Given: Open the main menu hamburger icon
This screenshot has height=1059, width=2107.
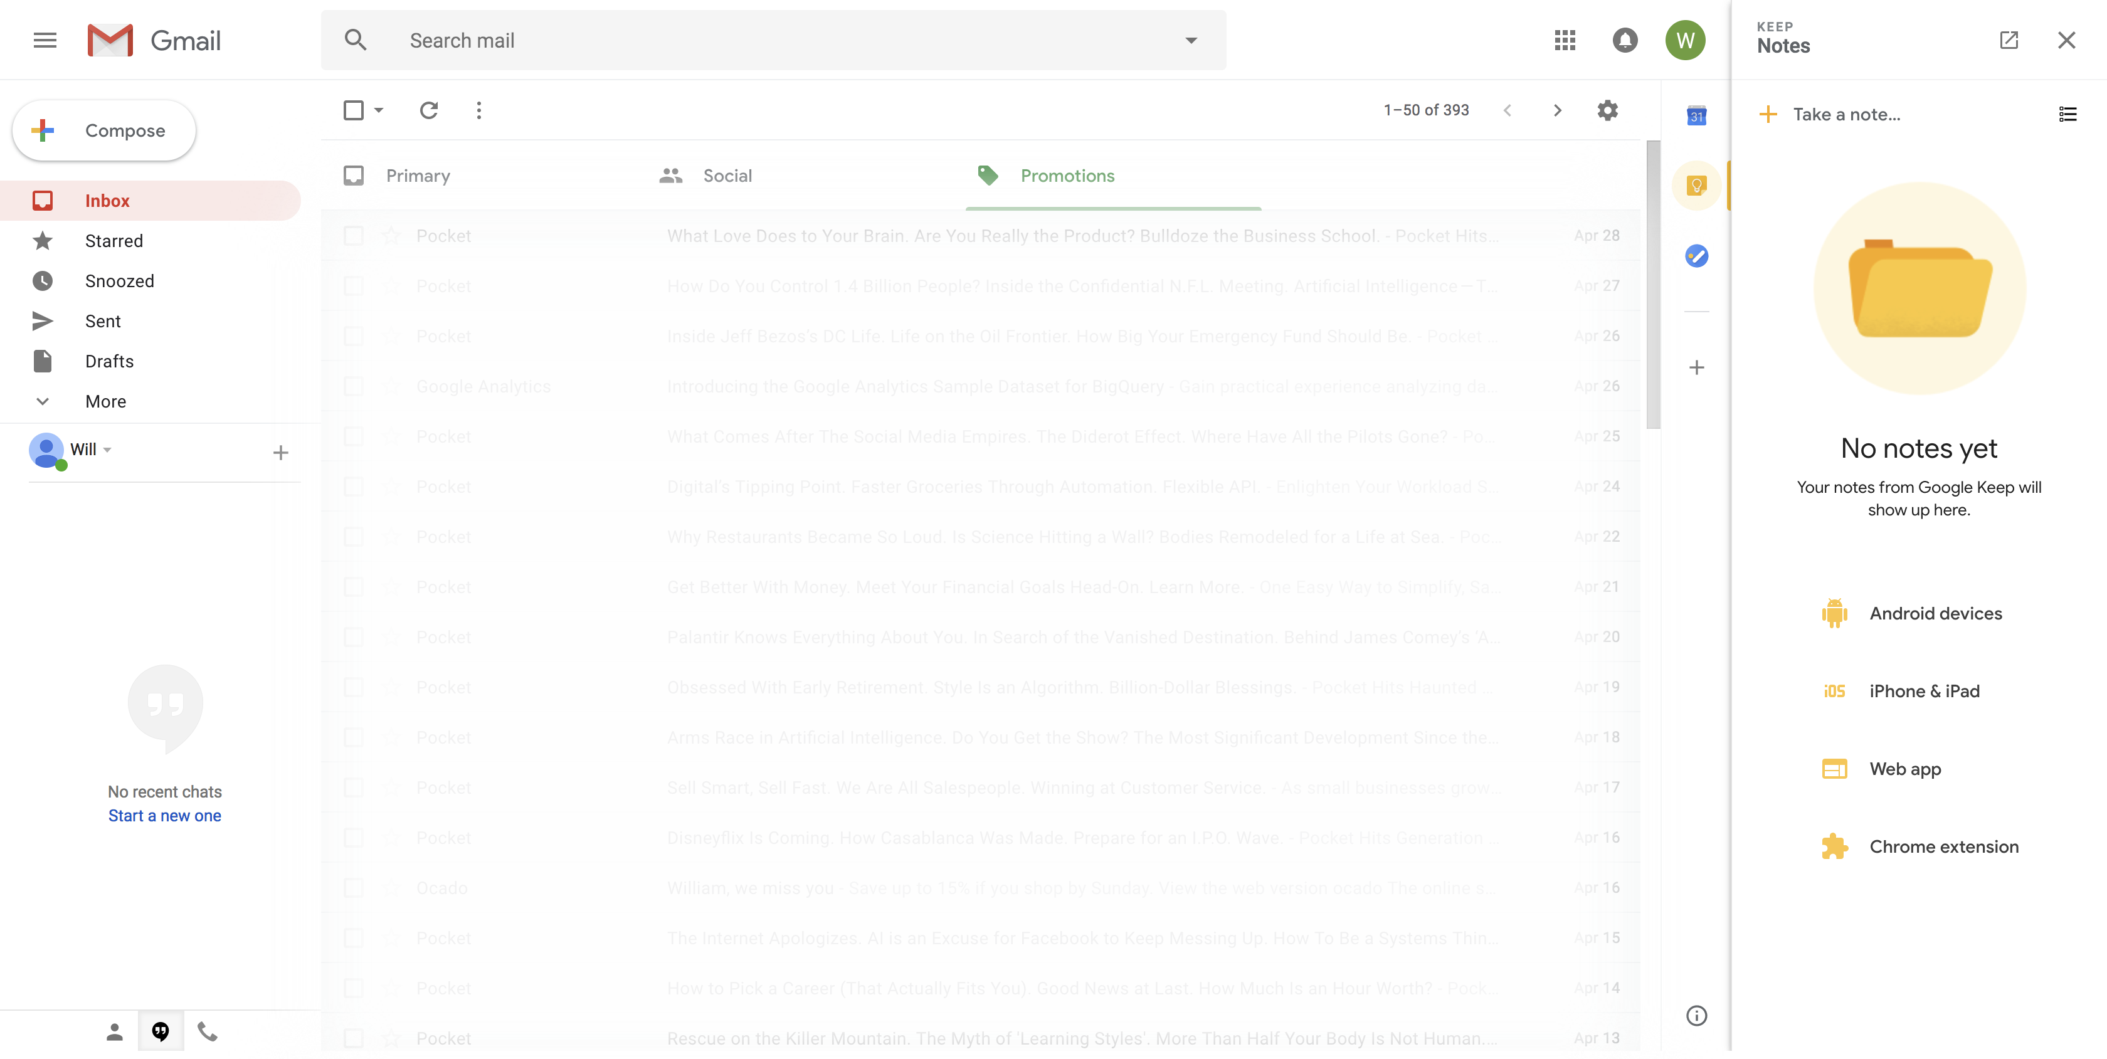Looking at the screenshot, I should [x=45, y=40].
